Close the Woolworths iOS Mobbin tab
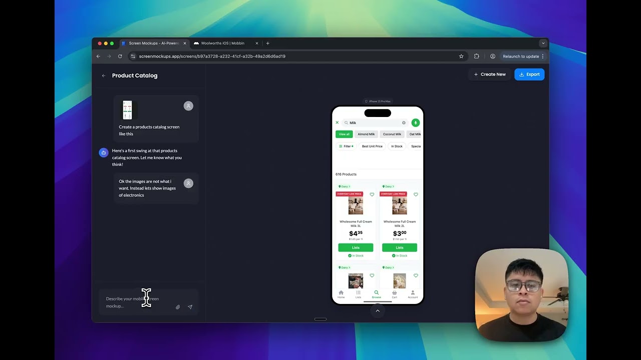 (x=257, y=43)
